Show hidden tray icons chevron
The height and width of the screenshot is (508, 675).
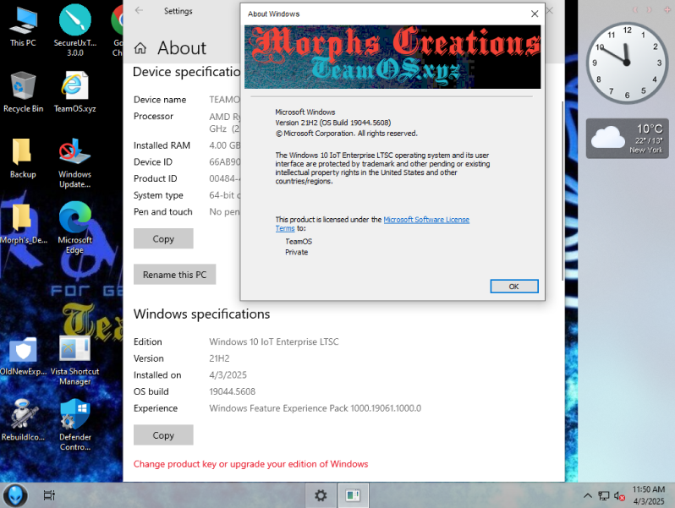pyautogui.click(x=588, y=495)
